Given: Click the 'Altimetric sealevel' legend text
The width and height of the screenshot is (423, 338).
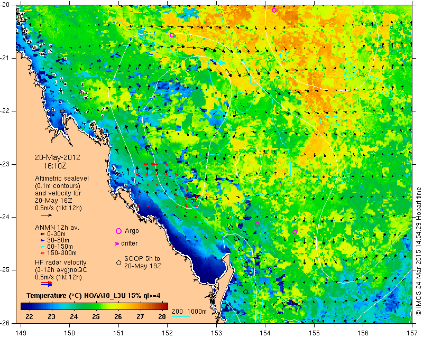Looking at the screenshot, I should 62,179.
